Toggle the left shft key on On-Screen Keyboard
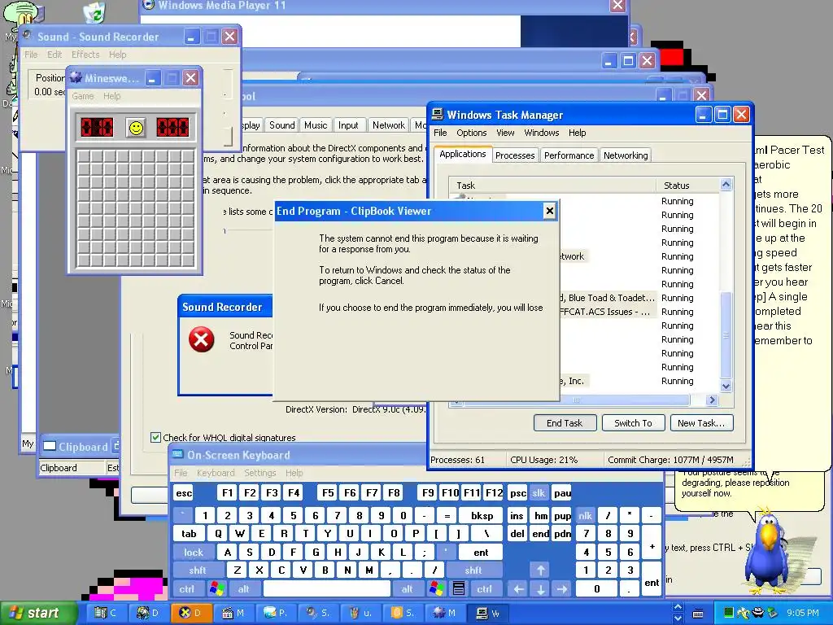The height and width of the screenshot is (625, 833). (x=198, y=570)
